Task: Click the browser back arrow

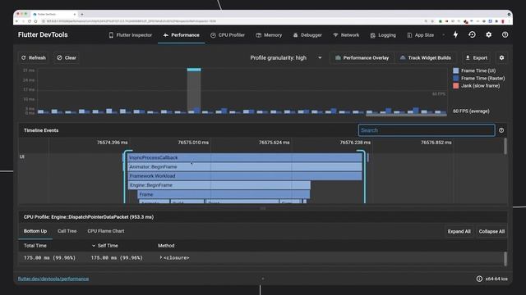Action: pos(17,21)
